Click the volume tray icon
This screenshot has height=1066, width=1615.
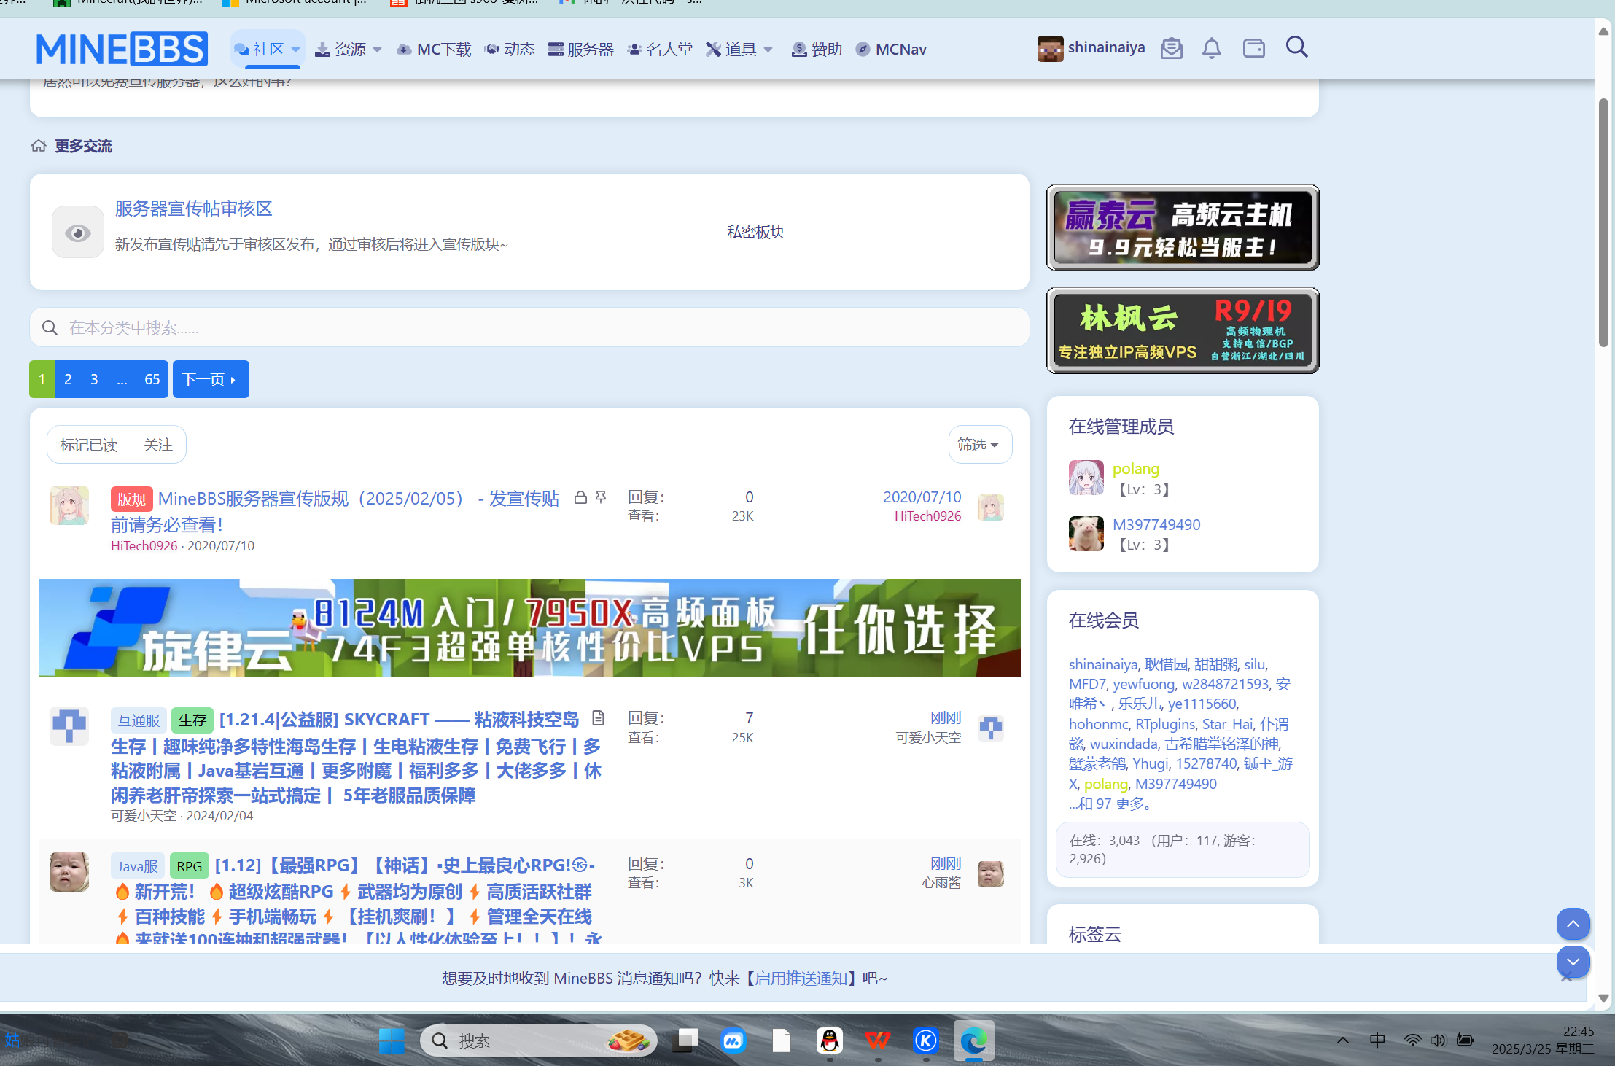[x=1437, y=1040]
